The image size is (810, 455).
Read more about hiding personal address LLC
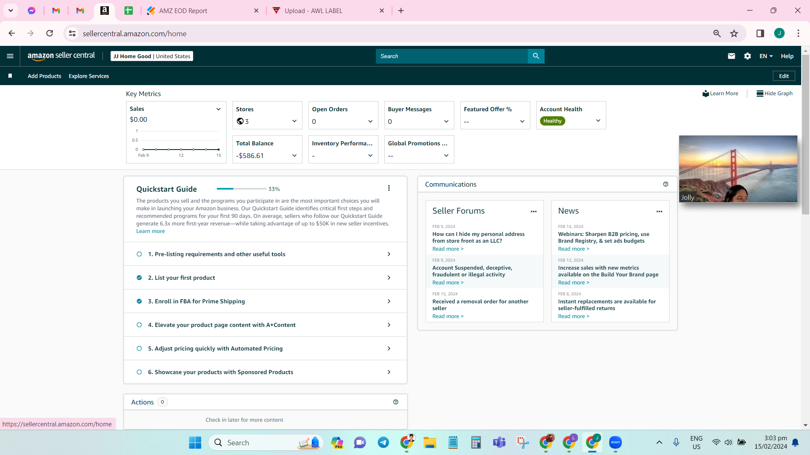(448, 249)
